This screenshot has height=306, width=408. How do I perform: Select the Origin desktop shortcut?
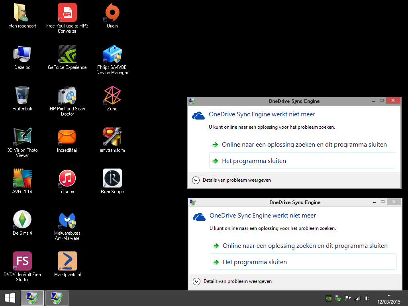click(x=112, y=12)
